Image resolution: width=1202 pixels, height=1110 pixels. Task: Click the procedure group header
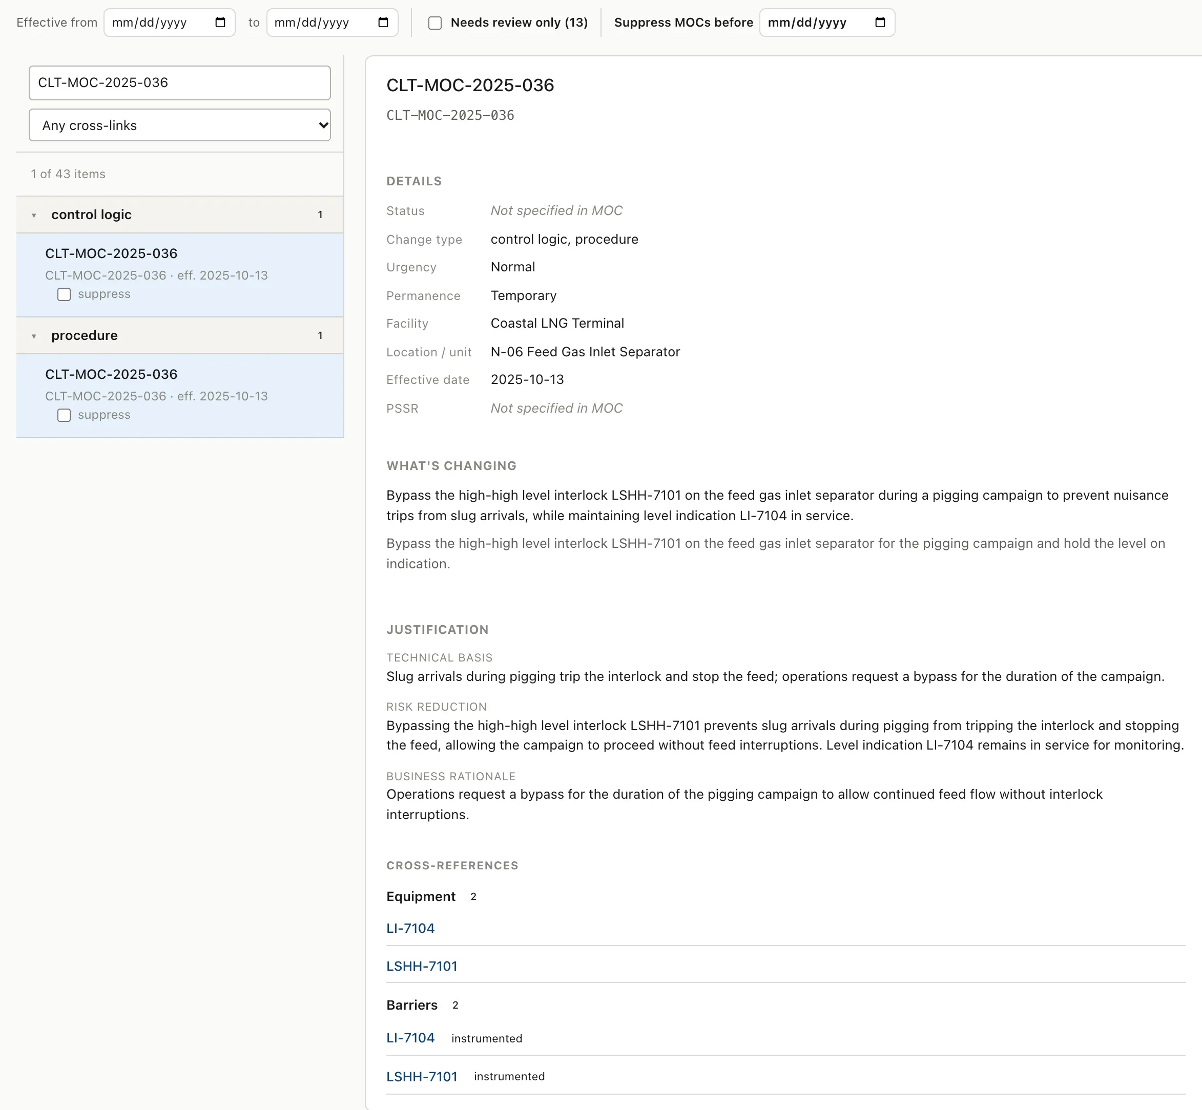(x=180, y=335)
